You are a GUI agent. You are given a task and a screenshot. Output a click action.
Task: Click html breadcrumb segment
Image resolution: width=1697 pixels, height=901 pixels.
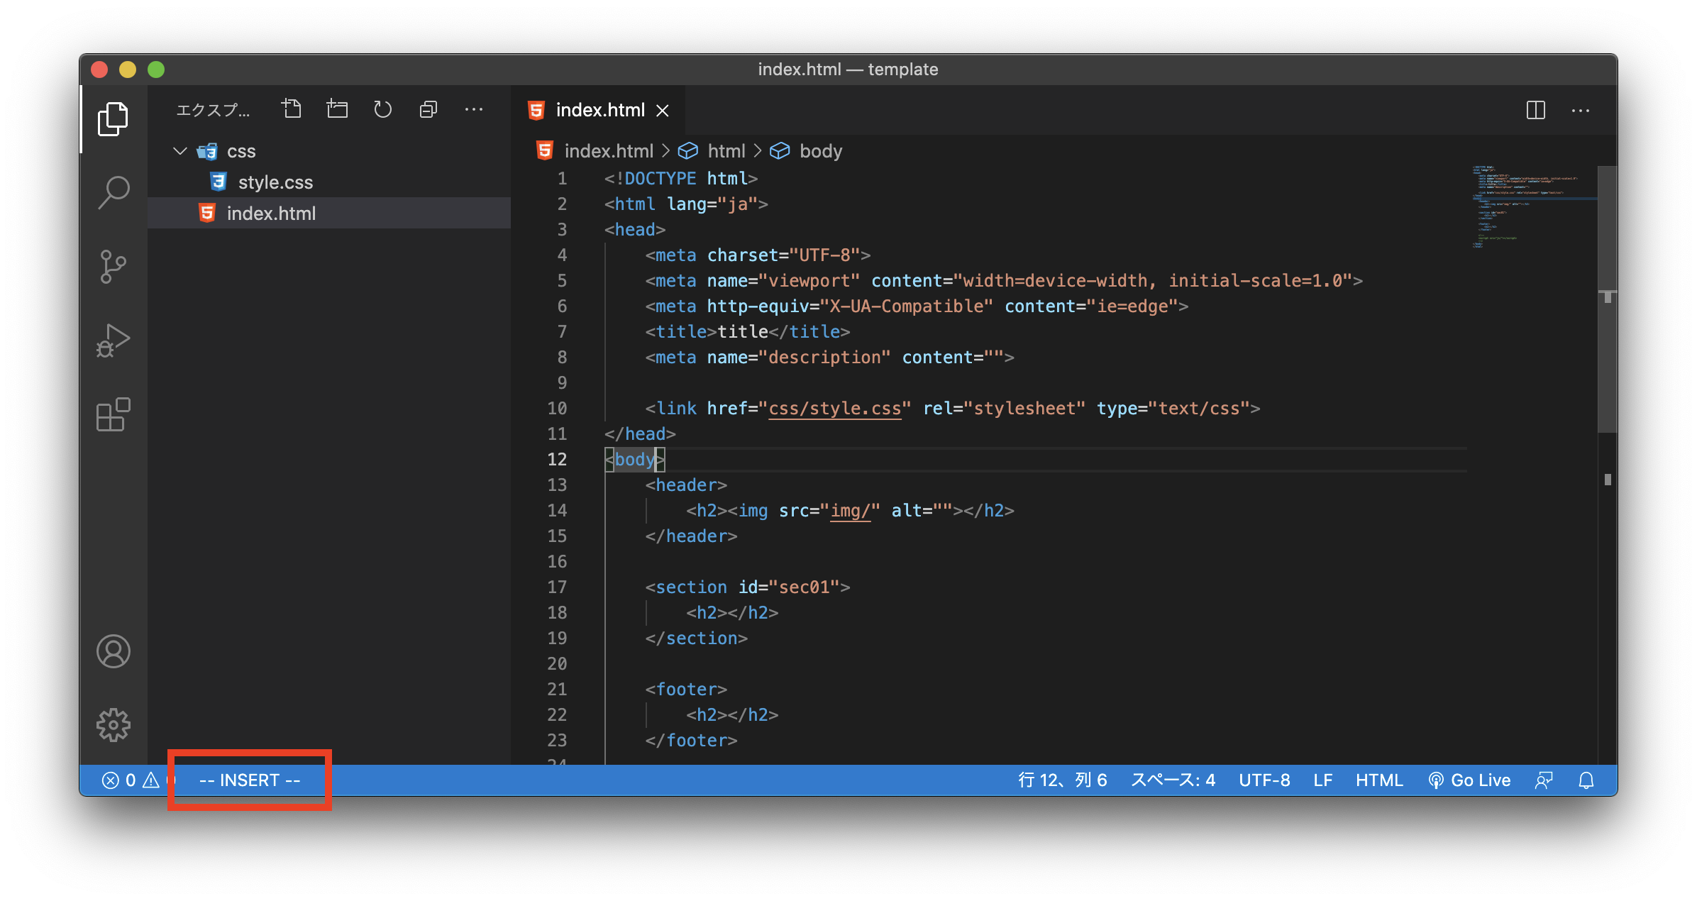coord(726,151)
